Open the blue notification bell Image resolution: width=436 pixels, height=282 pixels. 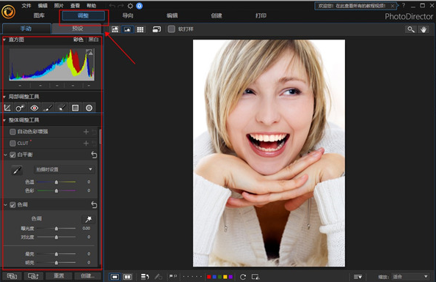[139, 6]
